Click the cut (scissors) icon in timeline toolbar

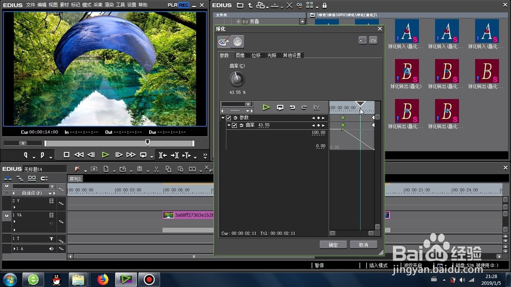(156, 169)
